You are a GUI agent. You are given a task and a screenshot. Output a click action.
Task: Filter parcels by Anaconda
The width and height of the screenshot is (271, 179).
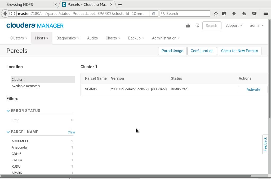[42, 147]
